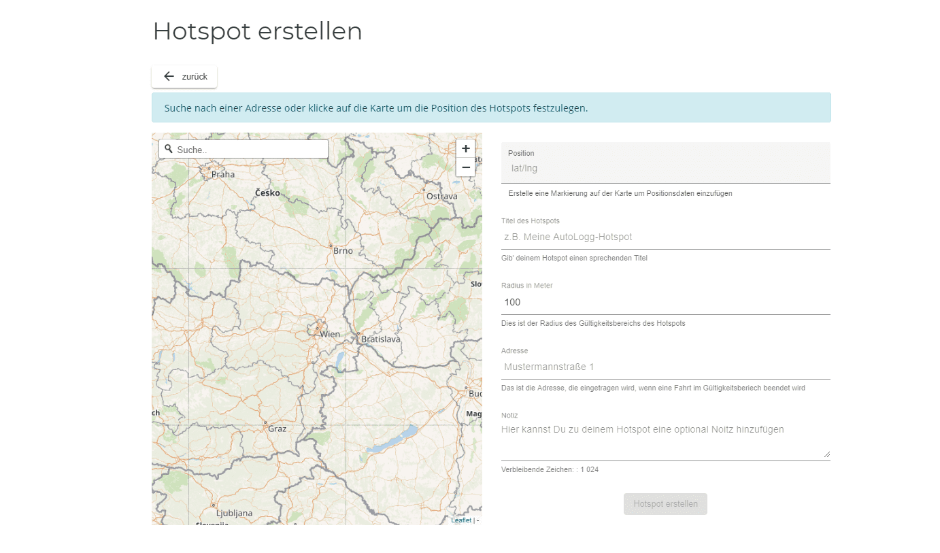940x553 pixels.
Task: Click the Adresse input field
Action: pyautogui.click(x=665, y=367)
